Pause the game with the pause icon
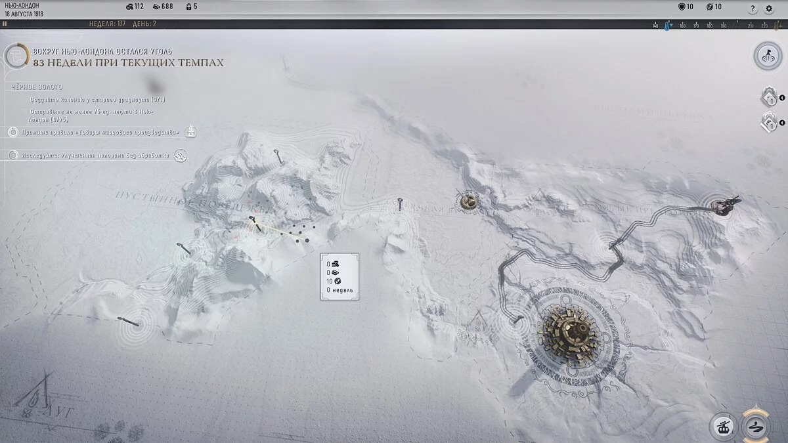 4,24
